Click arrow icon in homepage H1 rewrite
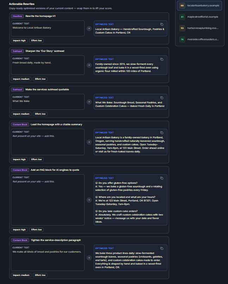228x284 pixels. coord(89,29)
